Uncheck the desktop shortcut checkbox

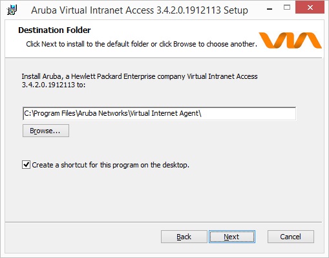point(26,165)
